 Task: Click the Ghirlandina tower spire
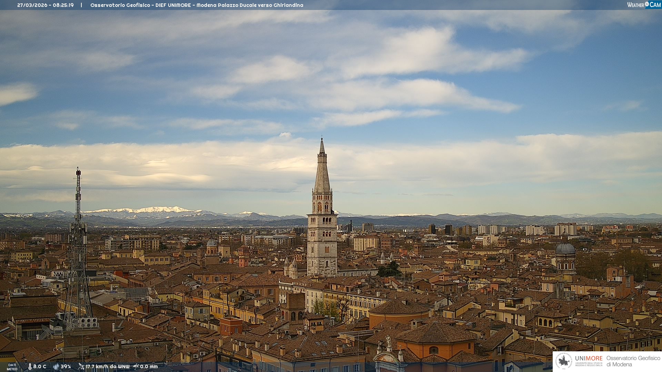pyautogui.click(x=322, y=172)
